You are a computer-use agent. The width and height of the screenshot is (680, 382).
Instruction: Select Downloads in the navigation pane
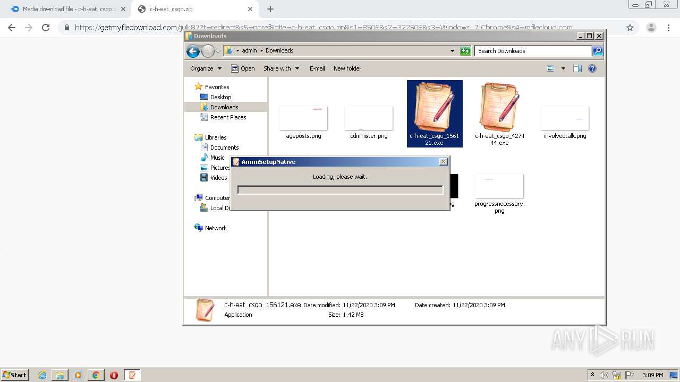tap(224, 107)
